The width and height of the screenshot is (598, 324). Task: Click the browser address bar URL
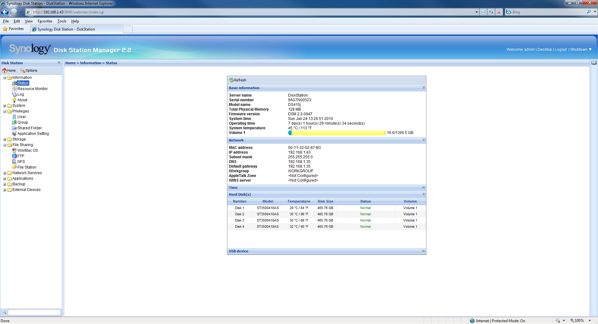coord(249,12)
